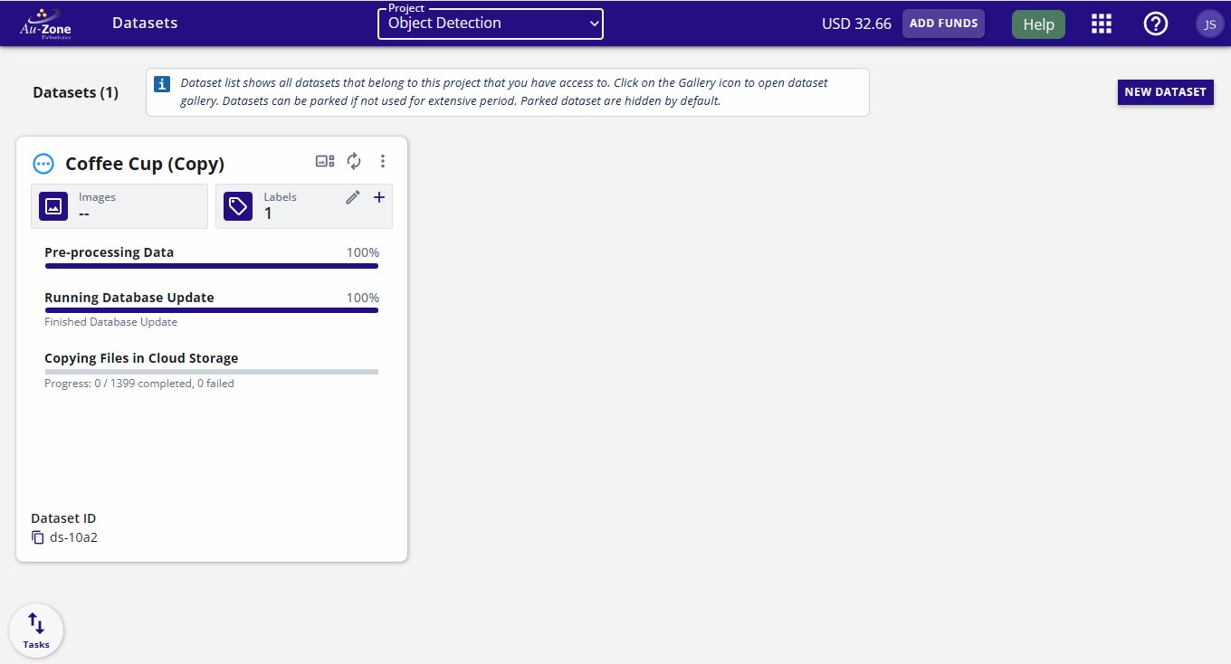This screenshot has height=664, width=1231.
Task: Open the help question mark icon
Action: click(1156, 23)
